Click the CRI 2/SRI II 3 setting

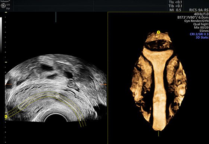199,34
